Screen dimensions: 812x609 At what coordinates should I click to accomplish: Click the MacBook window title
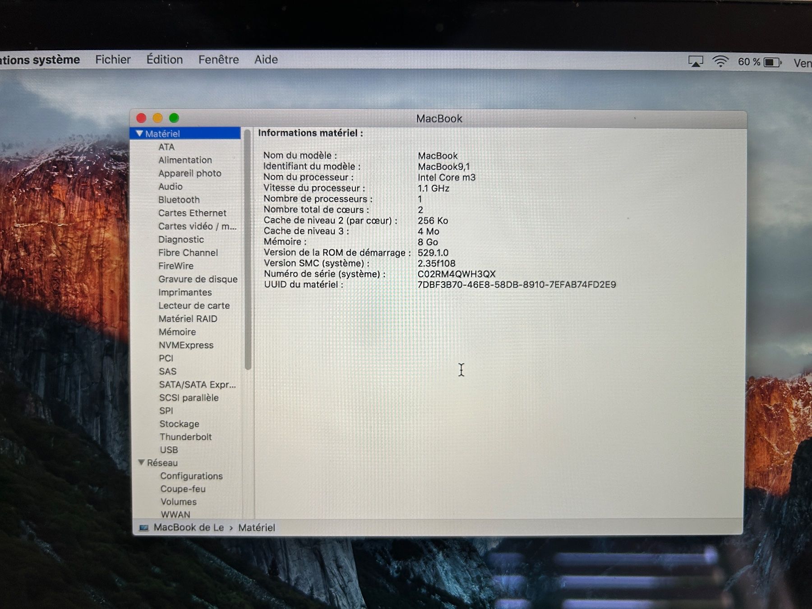coord(439,119)
